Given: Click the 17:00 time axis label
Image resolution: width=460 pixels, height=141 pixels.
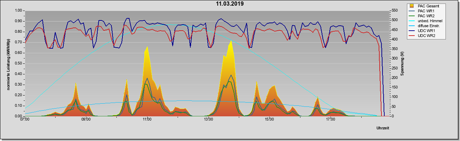Looking at the screenshot, I should (330, 119).
